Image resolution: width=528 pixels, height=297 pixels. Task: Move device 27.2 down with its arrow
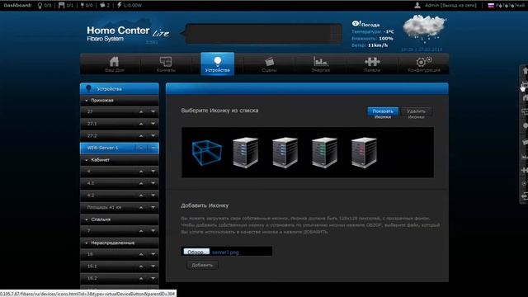tap(153, 135)
